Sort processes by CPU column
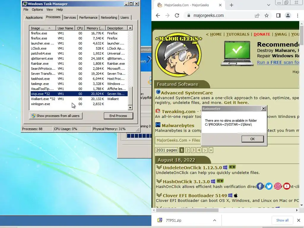 [80, 28]
